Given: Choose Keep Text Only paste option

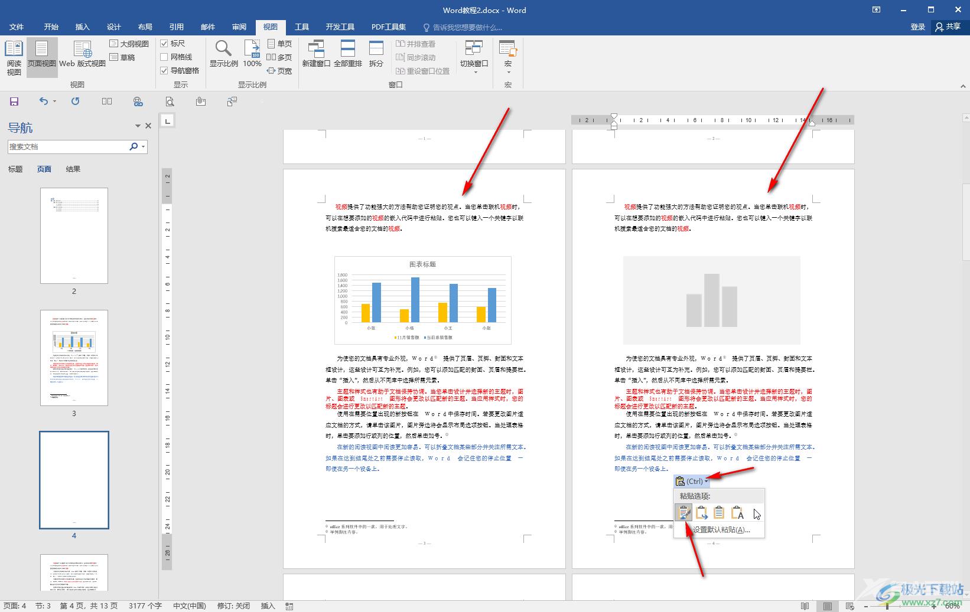Looking at the screenshot, I should click(737, 513).
